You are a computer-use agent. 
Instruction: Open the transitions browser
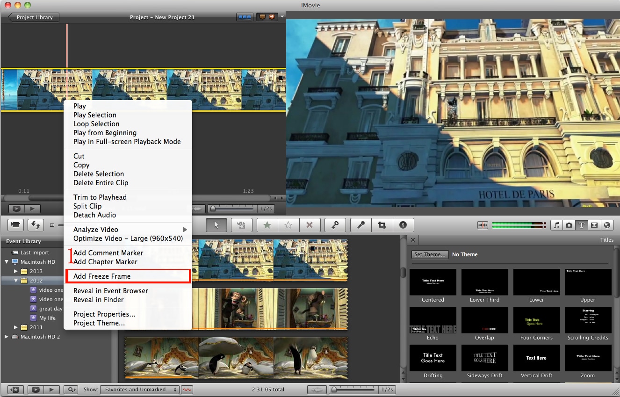tap(594, 225)
